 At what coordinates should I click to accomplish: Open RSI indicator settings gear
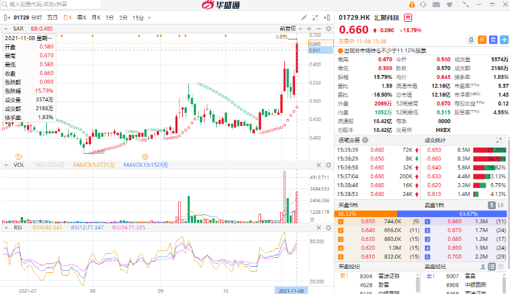pyautogui.click(x=328, y=227)
